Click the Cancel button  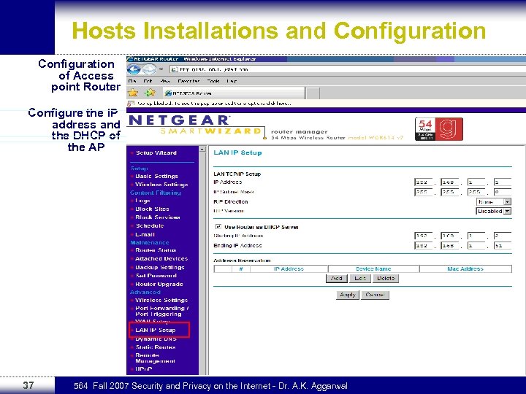(x=375, y=295)
